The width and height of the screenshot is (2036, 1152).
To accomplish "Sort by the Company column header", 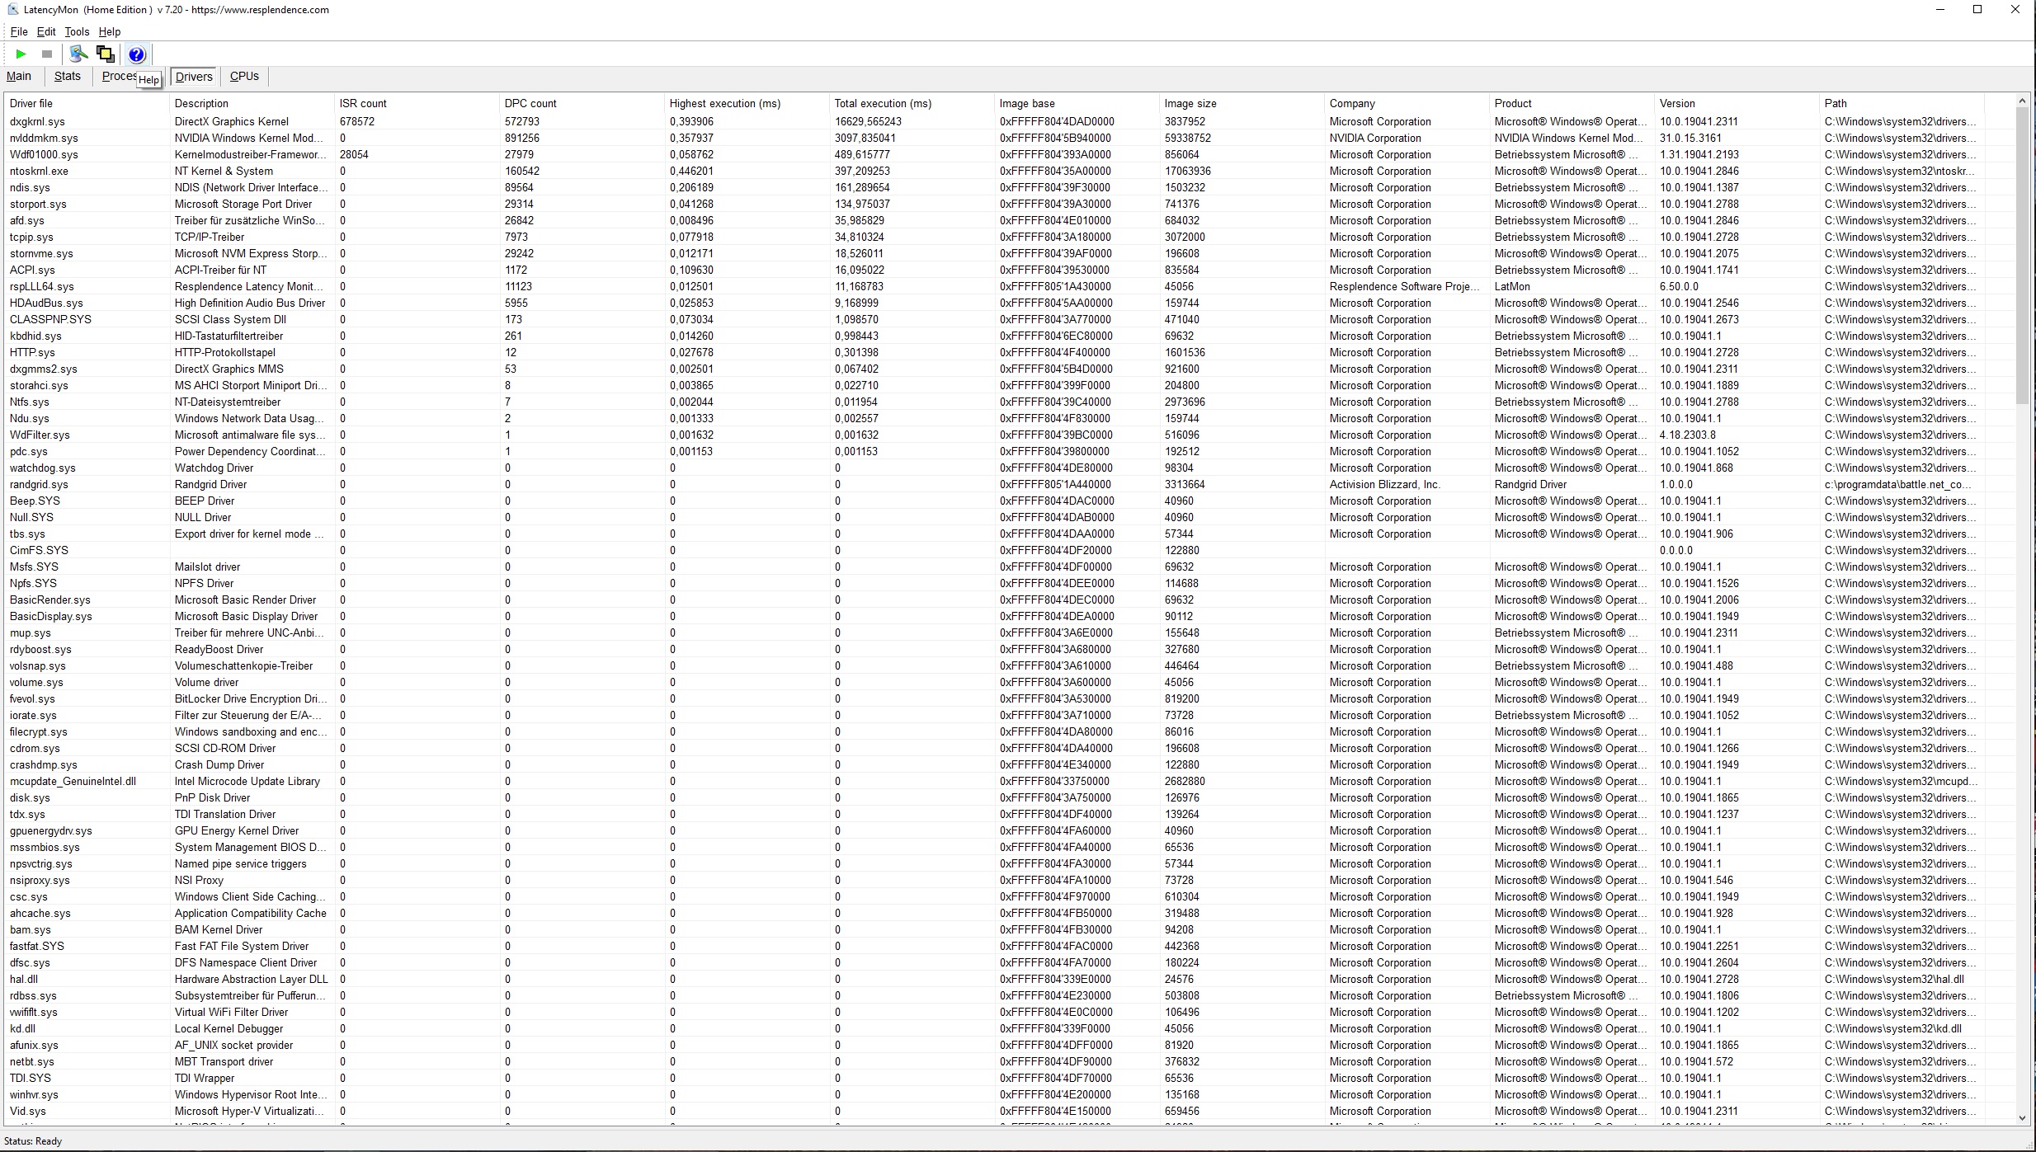I will [x=1352, y=103].
